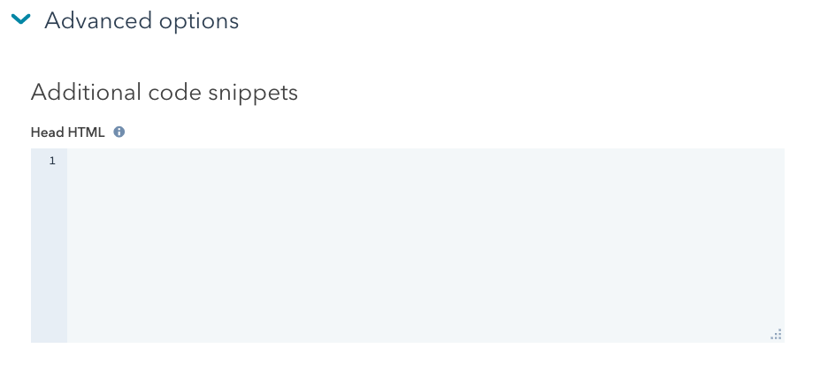The height and width of the screenshot is (371, 820).
Task: Grab the editor resize handle corner
Action: (776, 335)
